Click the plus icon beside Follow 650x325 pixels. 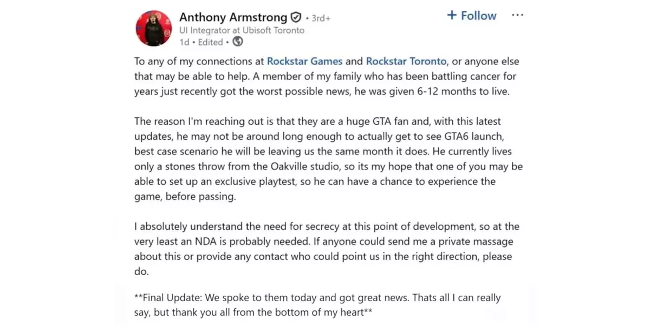451,15
